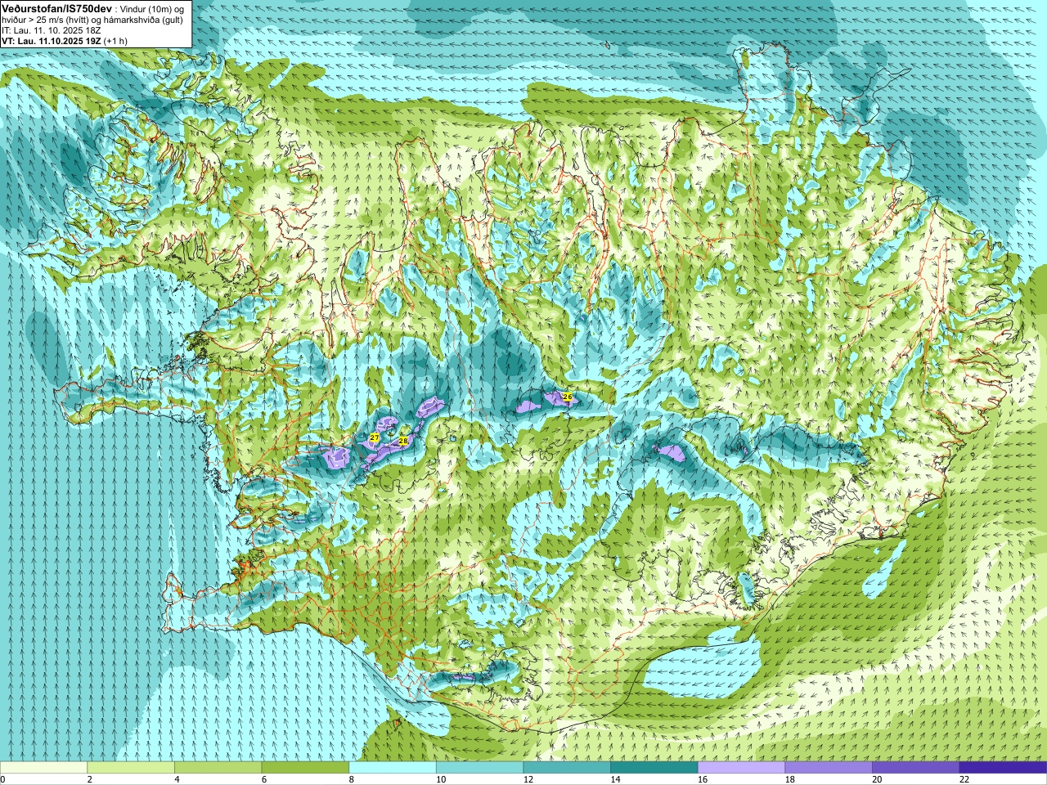1047x785 pixels.
Task: Select the 12–14 m/s teal swatch
Action: coord(567,768)
